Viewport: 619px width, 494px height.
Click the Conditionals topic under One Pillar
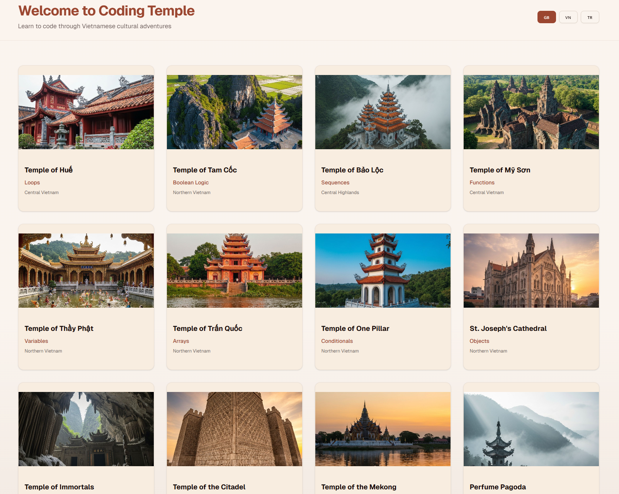point(337,341)
